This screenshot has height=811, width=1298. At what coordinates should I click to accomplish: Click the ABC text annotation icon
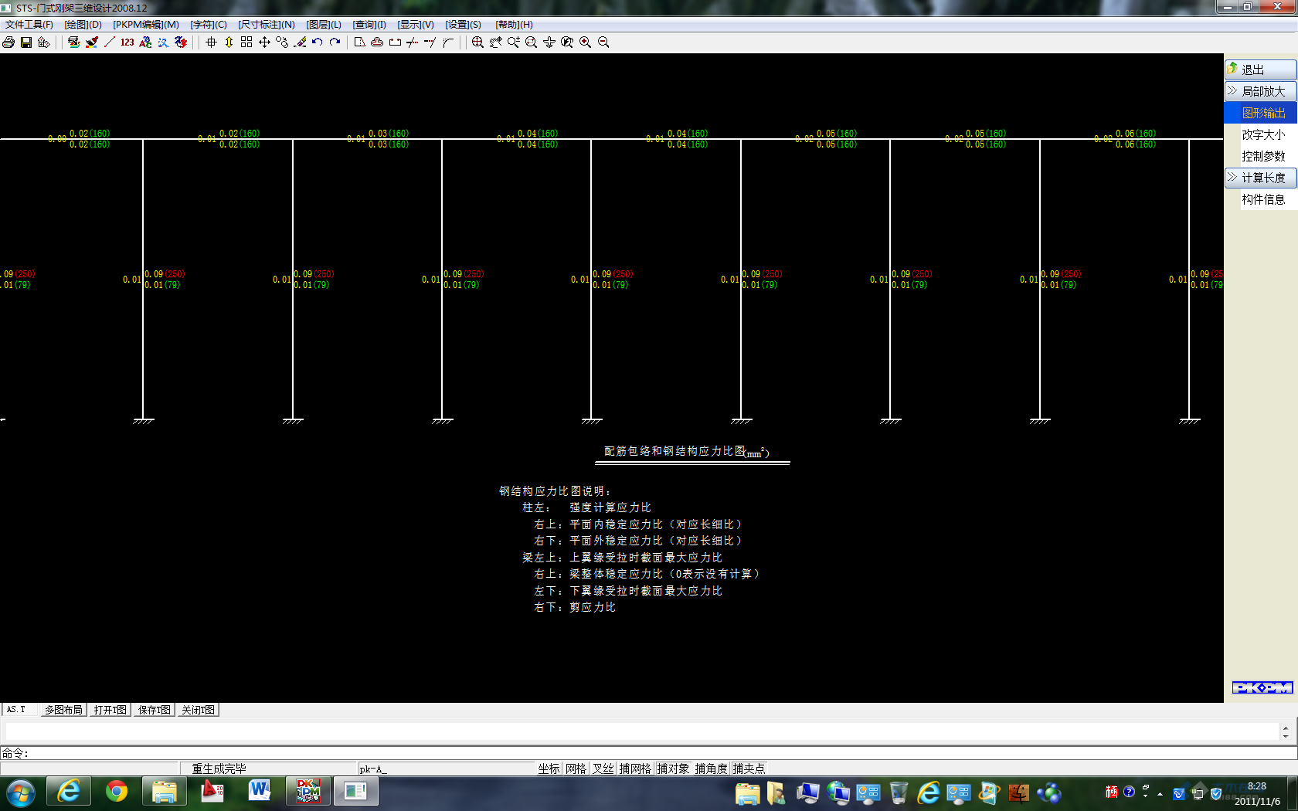point(145,42)
